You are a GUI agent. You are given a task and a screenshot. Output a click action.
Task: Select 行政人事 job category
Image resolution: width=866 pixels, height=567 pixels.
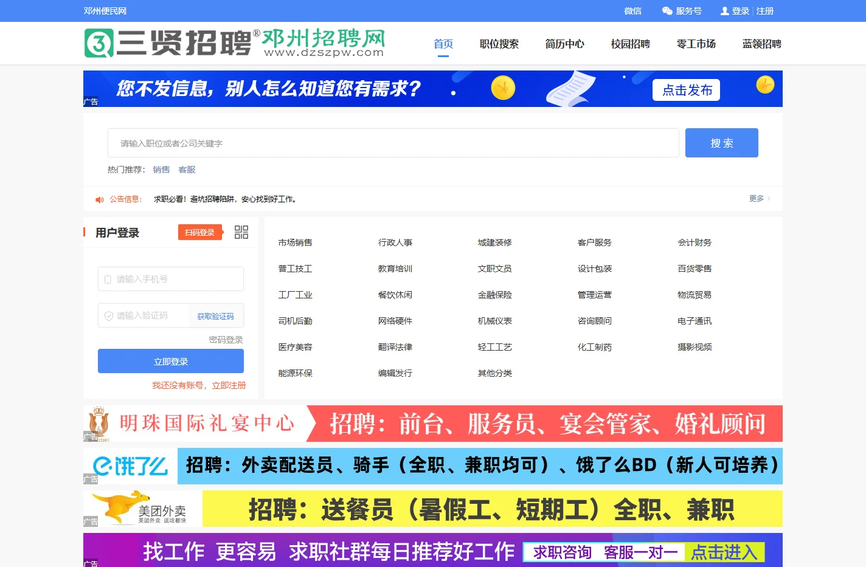click(395, 242)
